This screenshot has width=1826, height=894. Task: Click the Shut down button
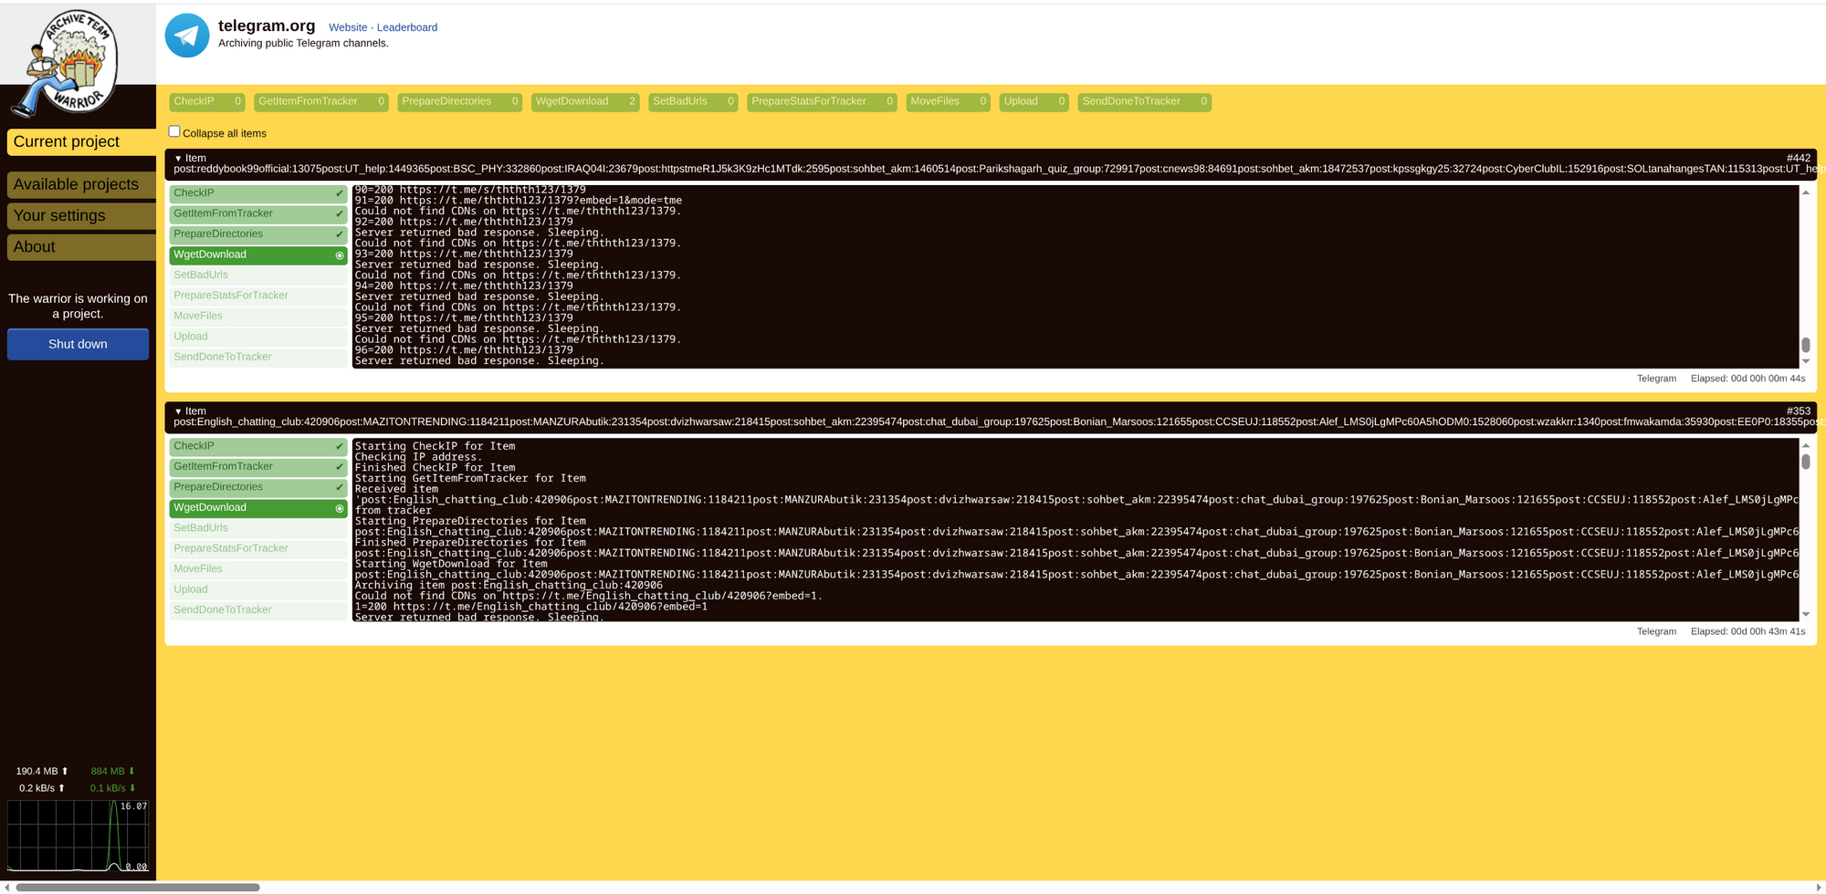(78, 344)
